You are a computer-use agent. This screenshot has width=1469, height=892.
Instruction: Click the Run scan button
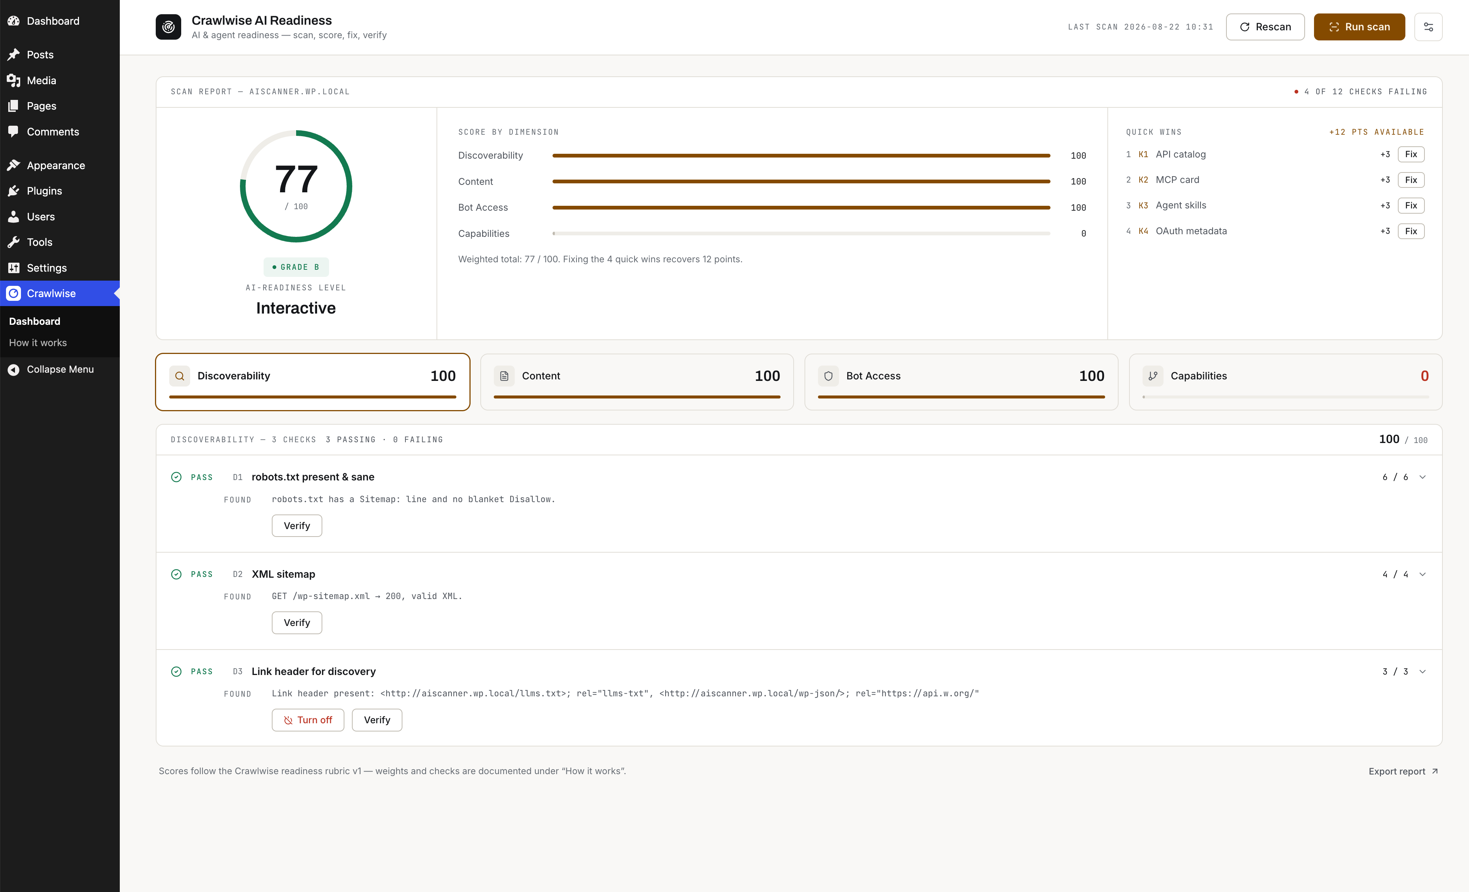tap(1359, 27)
